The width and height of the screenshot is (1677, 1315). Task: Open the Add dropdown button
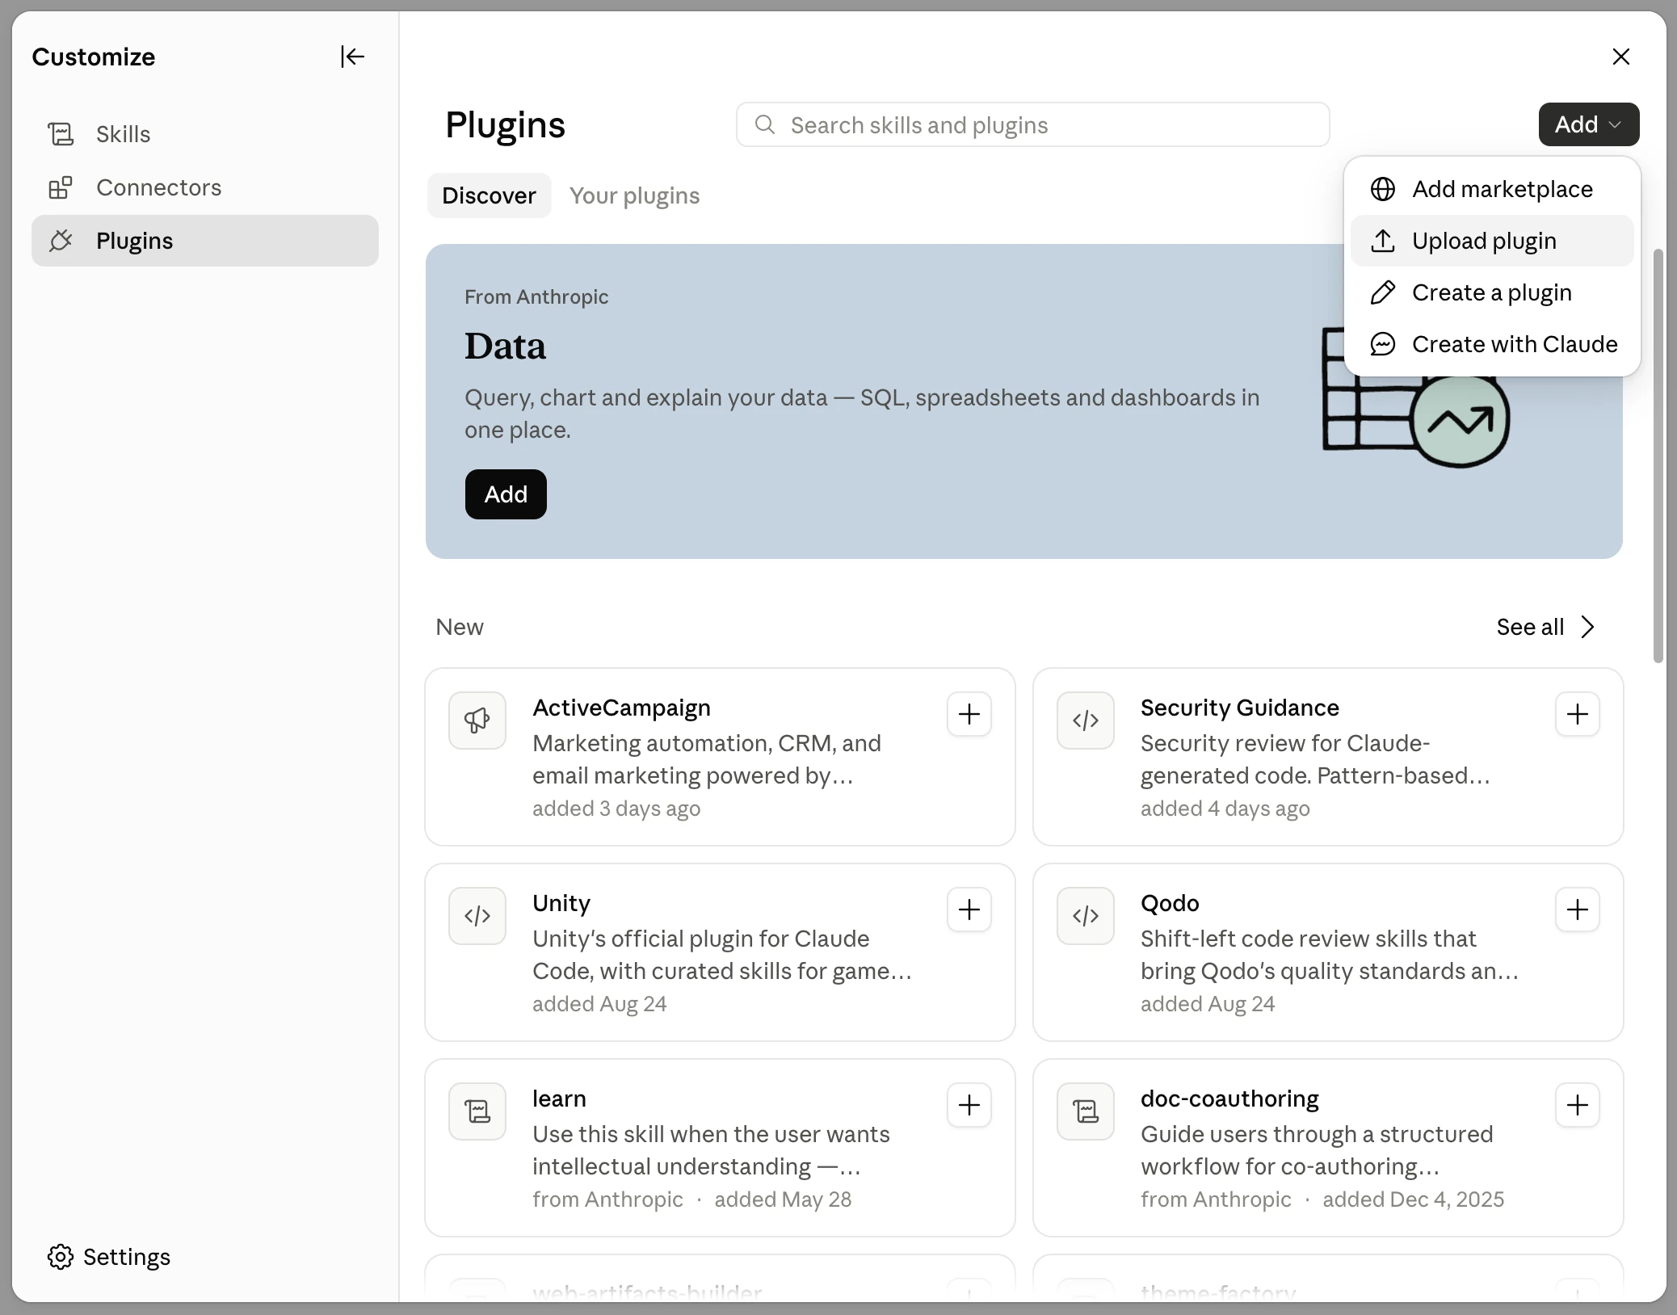tap(1588, 124)
